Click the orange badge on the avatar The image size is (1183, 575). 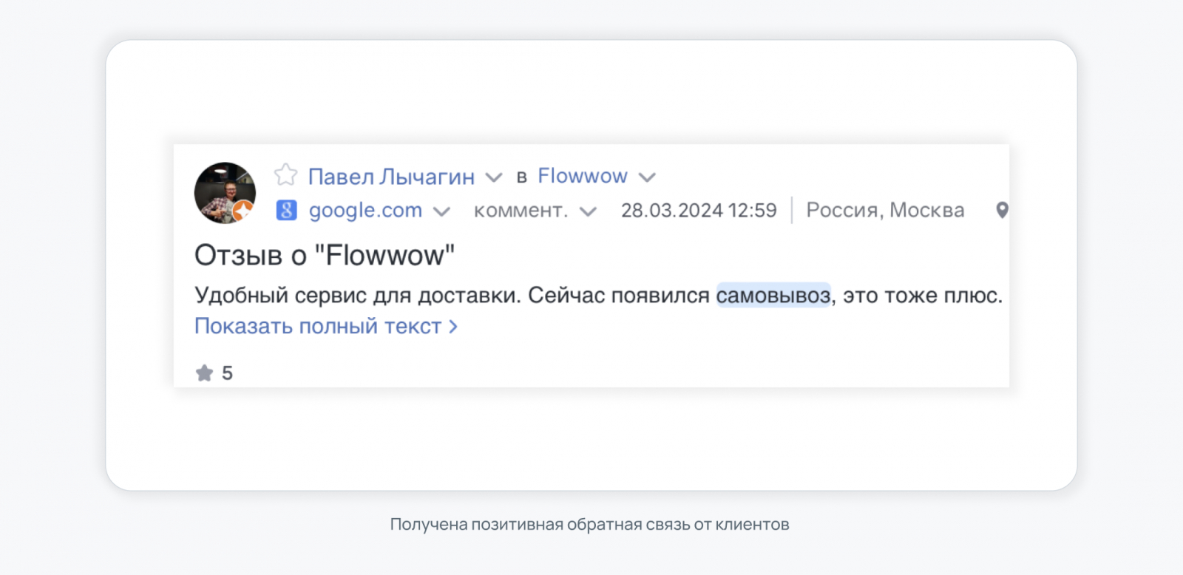pyautogui.click(x=243, y=211)
